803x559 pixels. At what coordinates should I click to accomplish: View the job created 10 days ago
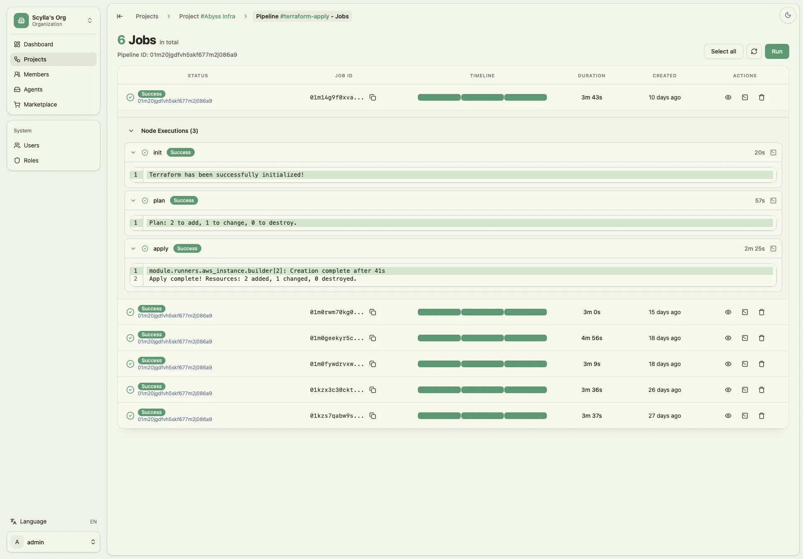[x=728, y=97]
